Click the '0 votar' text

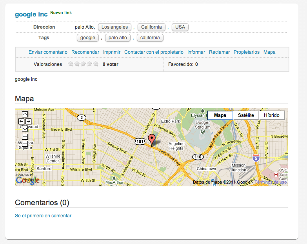(111, 64)
